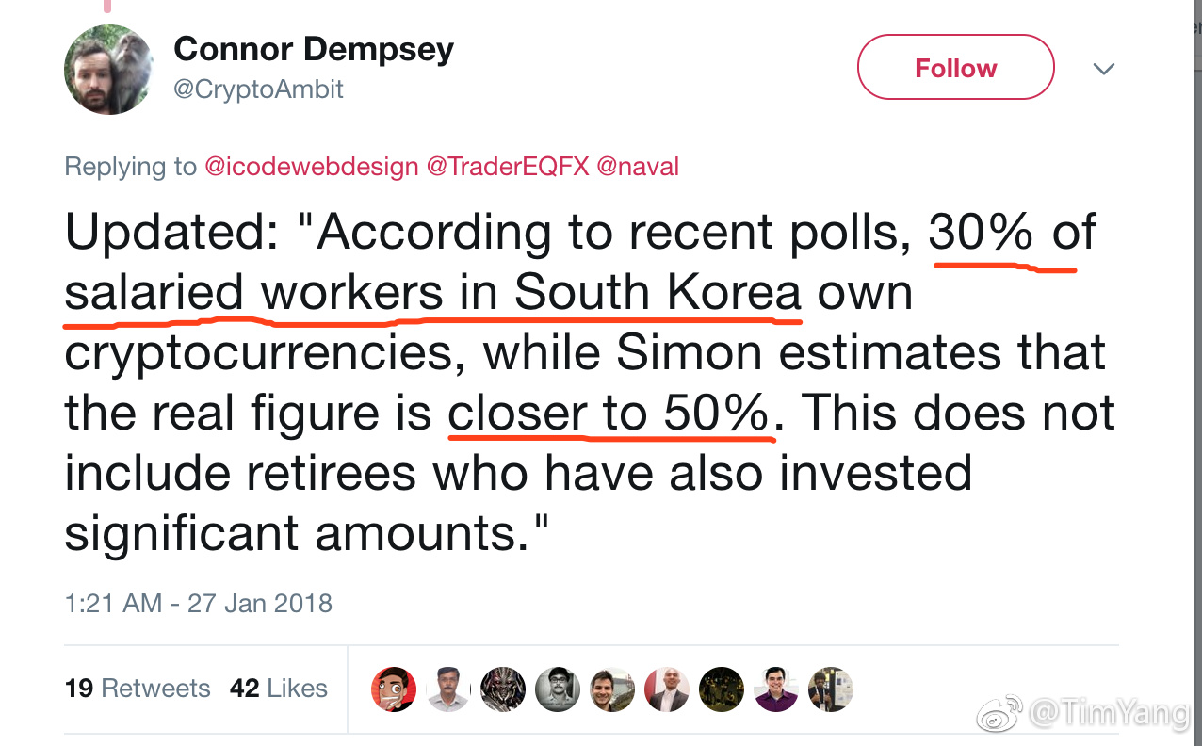
Task: Select the cartoon face avatar on red background
Action: point(394,689)
